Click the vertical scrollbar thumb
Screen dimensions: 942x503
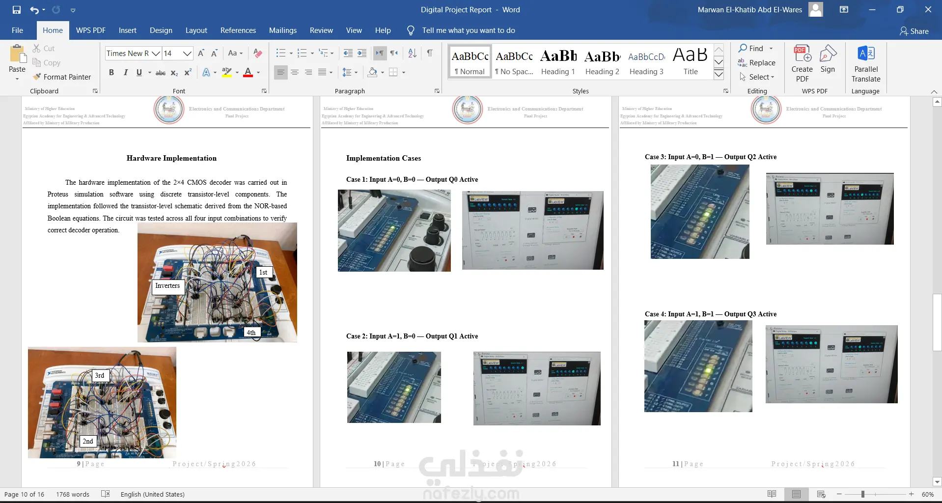click(x=937, y=322)
